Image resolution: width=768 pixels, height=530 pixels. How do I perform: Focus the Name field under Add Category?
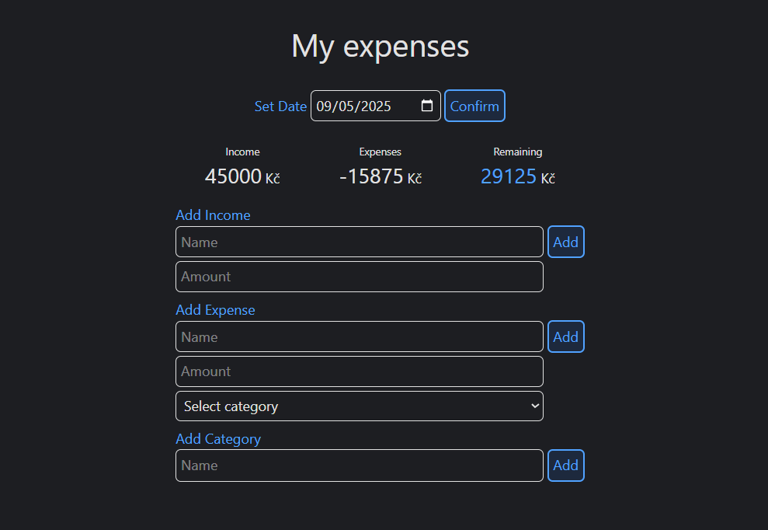coord(359,465)
